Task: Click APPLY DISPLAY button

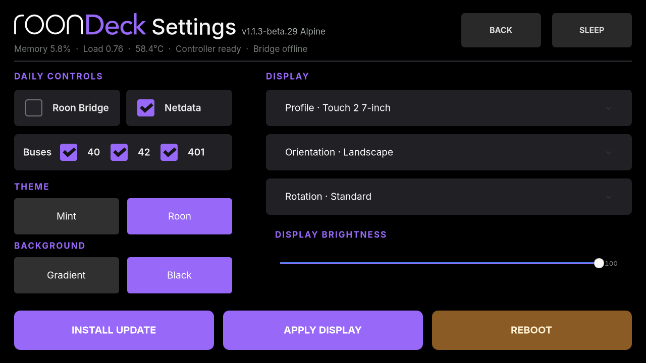Action: click(x=323, y=330)
